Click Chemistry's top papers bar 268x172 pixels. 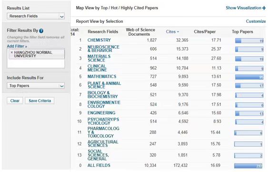point(249,40)
